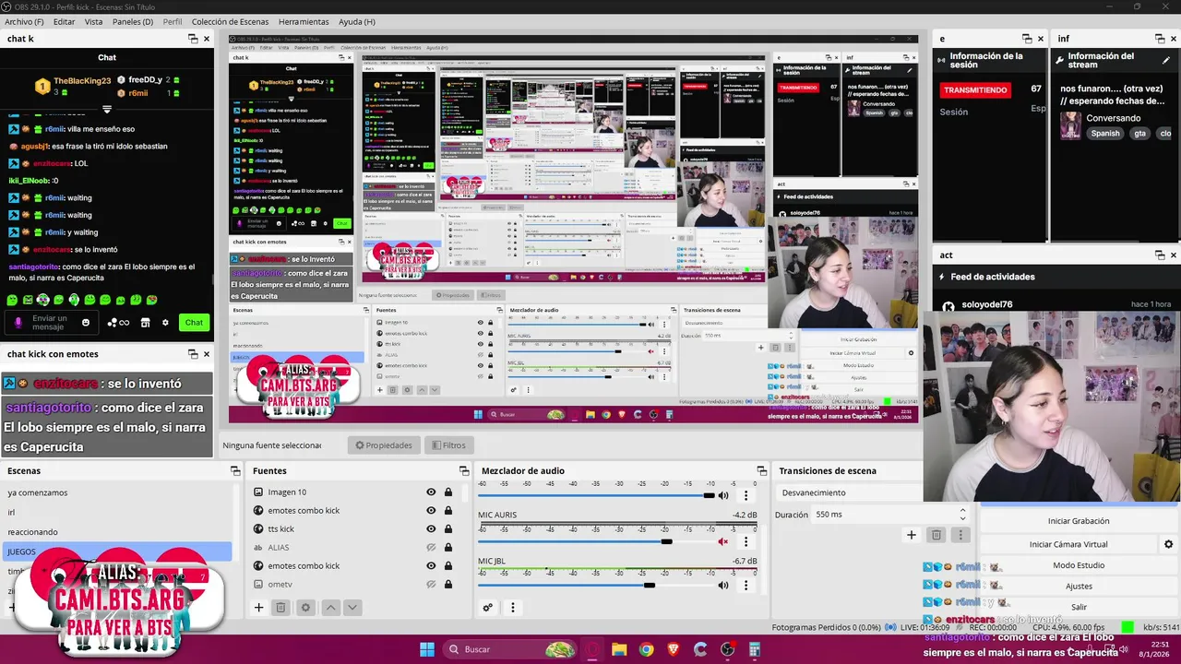1181x664 pixels.
Task: Select the 'ya comenzamos' scene
Action: pos(116,492)
